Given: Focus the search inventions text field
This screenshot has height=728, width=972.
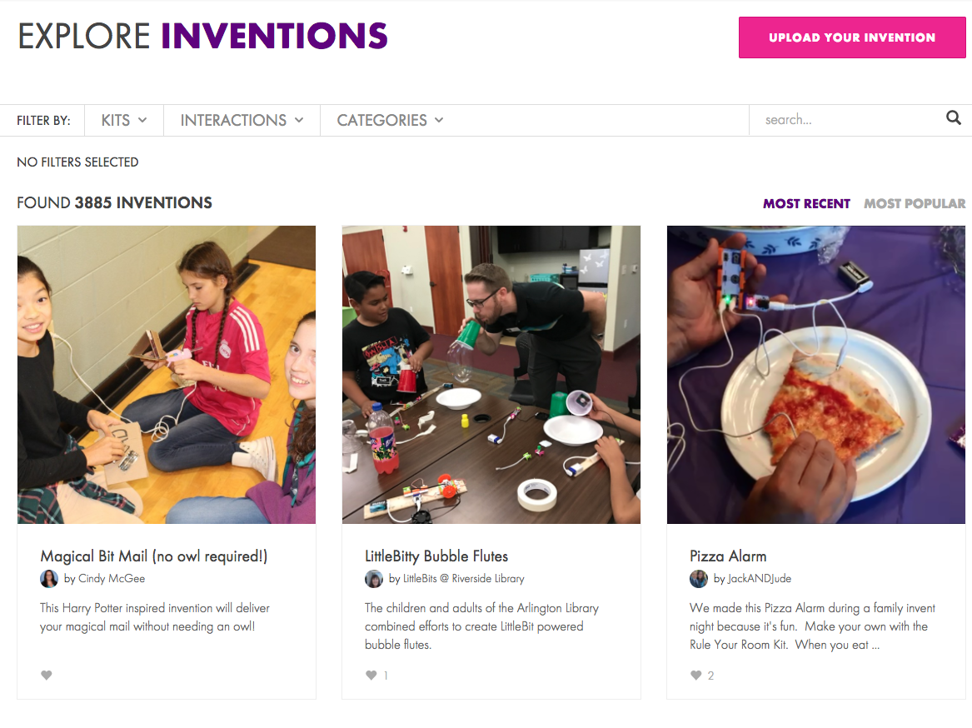Looking at the screenshot, I should pos(846,120).
